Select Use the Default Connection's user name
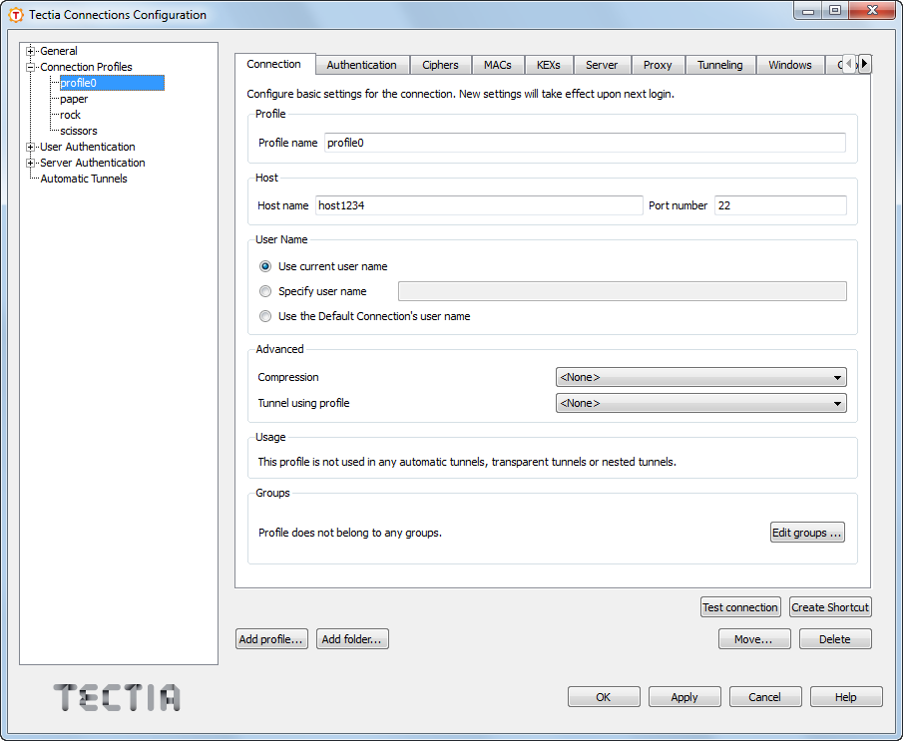The image size is (903, 741). tap(264, 315)
